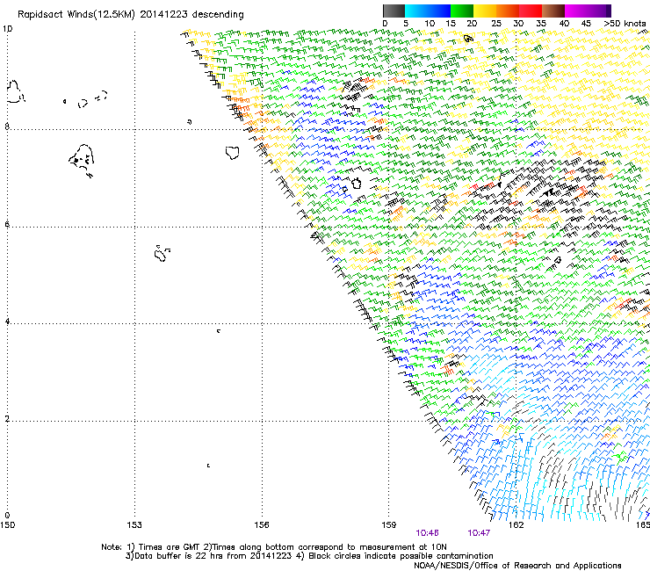This screenshot has height=571, width=650.
Task: Click the '10:47' swath time label
Action: click(x=479, y=533)
